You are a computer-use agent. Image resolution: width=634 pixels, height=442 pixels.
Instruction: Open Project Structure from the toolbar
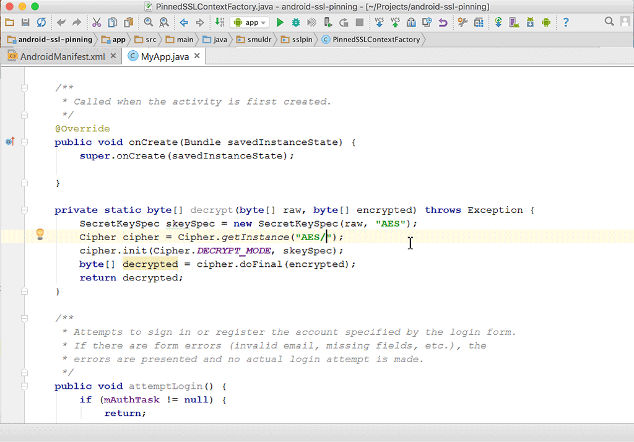[x=479, y=23]
